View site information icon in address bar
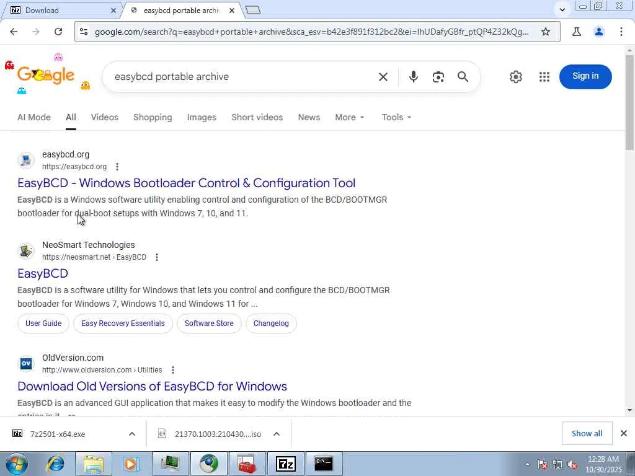The width and height of the screenshot is (635, 476). (84, 32)
